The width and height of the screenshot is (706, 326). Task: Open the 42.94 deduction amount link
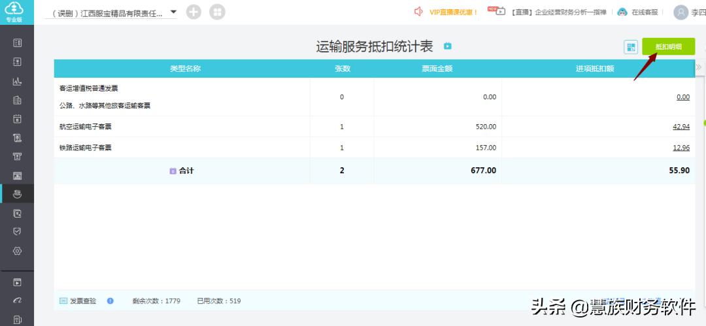[x=681, y=127]
